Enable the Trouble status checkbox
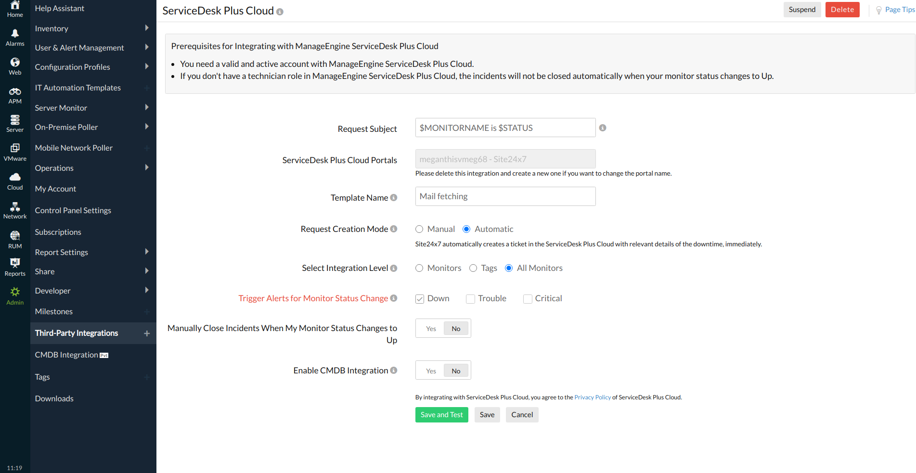Screen dimensions: 916x473 (470, 299)
